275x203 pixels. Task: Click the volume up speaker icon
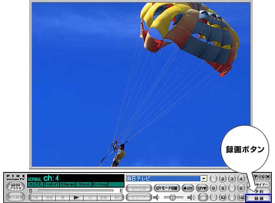coord(191,197)
